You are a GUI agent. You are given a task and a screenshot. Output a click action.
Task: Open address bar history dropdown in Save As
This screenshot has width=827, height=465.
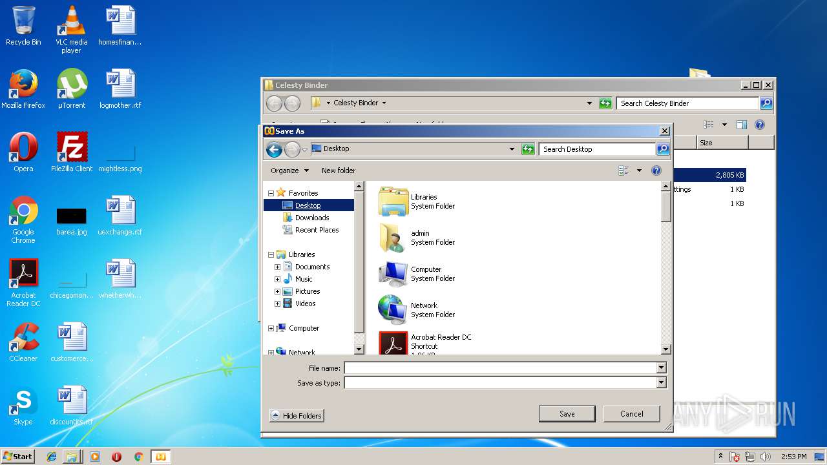[512, 149]
